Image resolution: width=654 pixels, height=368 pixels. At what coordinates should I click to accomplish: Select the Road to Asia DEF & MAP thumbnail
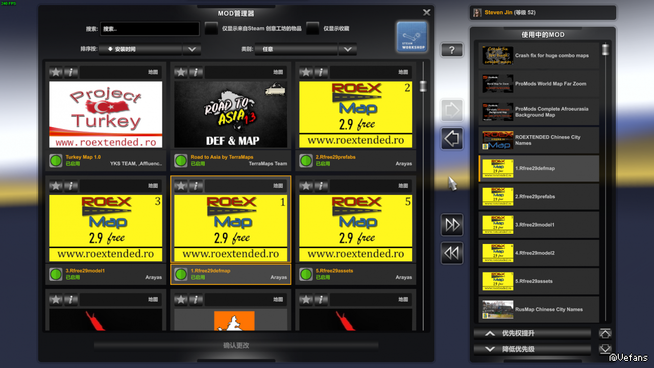point(231,114)
